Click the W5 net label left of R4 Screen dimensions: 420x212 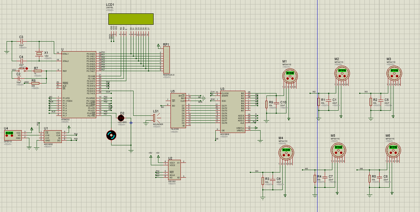pyautogui.click(x=306, y=169)
